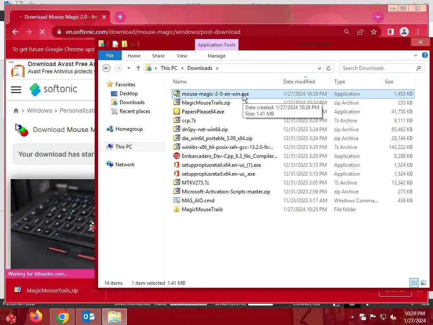Screen dimensions: 433x325
Task: Switch to large icons view layout
Action: 423,283
